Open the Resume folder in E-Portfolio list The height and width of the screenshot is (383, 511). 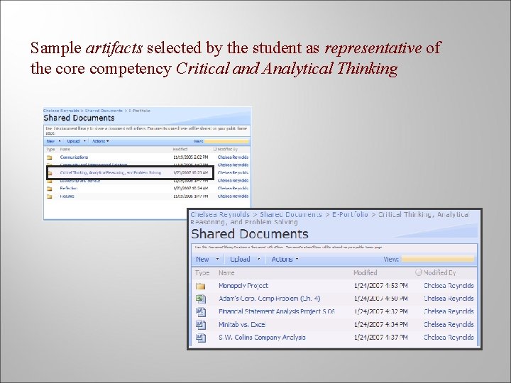[x=67, y=196]
